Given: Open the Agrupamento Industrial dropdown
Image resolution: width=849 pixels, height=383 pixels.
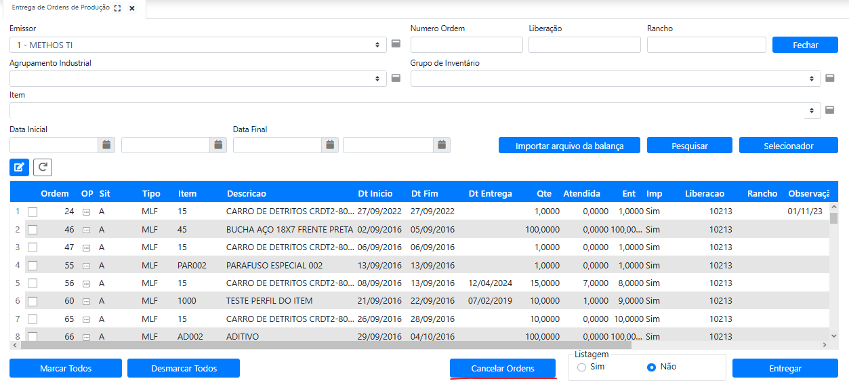Looking at the screenshot, I should (198, 79).
